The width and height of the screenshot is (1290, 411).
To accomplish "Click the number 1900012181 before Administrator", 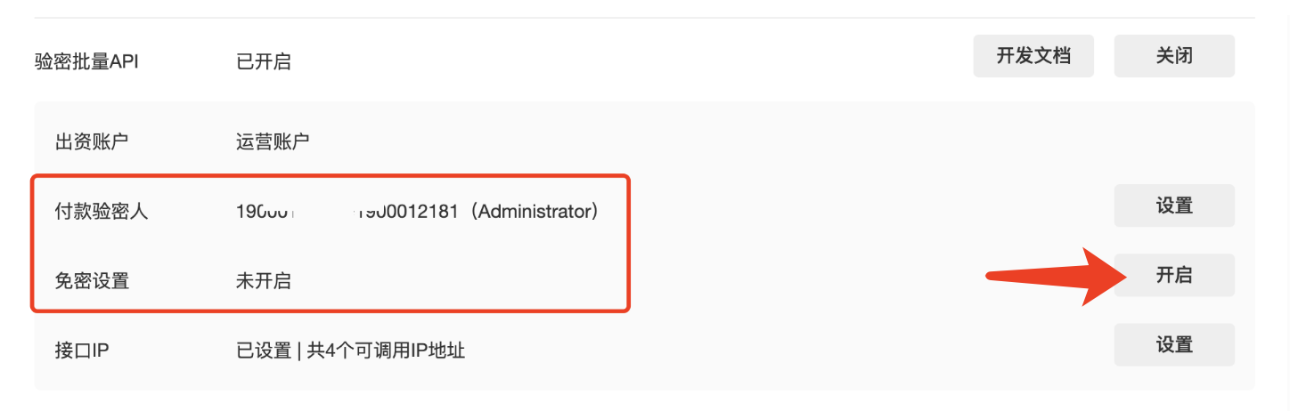I will click(406, 212).
